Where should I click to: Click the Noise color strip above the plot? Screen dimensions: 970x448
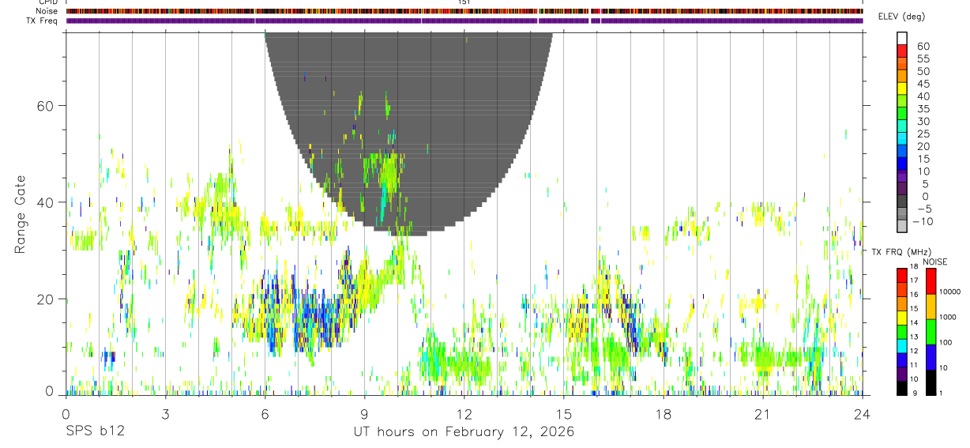click(x=464, y=11)
